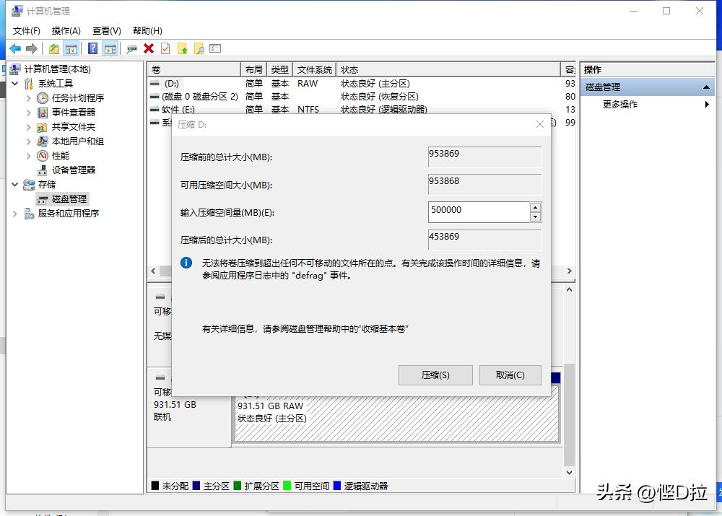
Task: Click the properties checkmark document icon
Action: [x=166, y=48]
